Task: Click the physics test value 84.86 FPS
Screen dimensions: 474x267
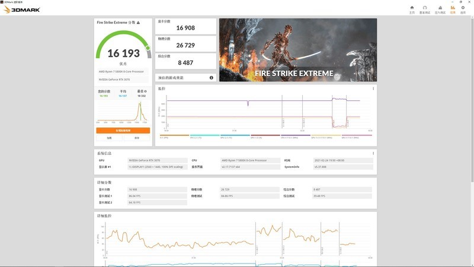Action: [249, 196]
